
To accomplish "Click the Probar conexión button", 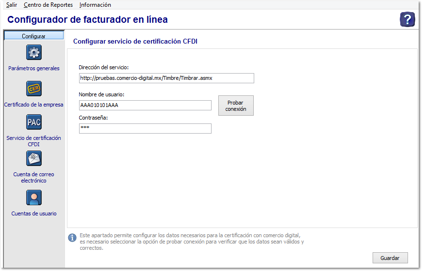I will tap(236, 106).
